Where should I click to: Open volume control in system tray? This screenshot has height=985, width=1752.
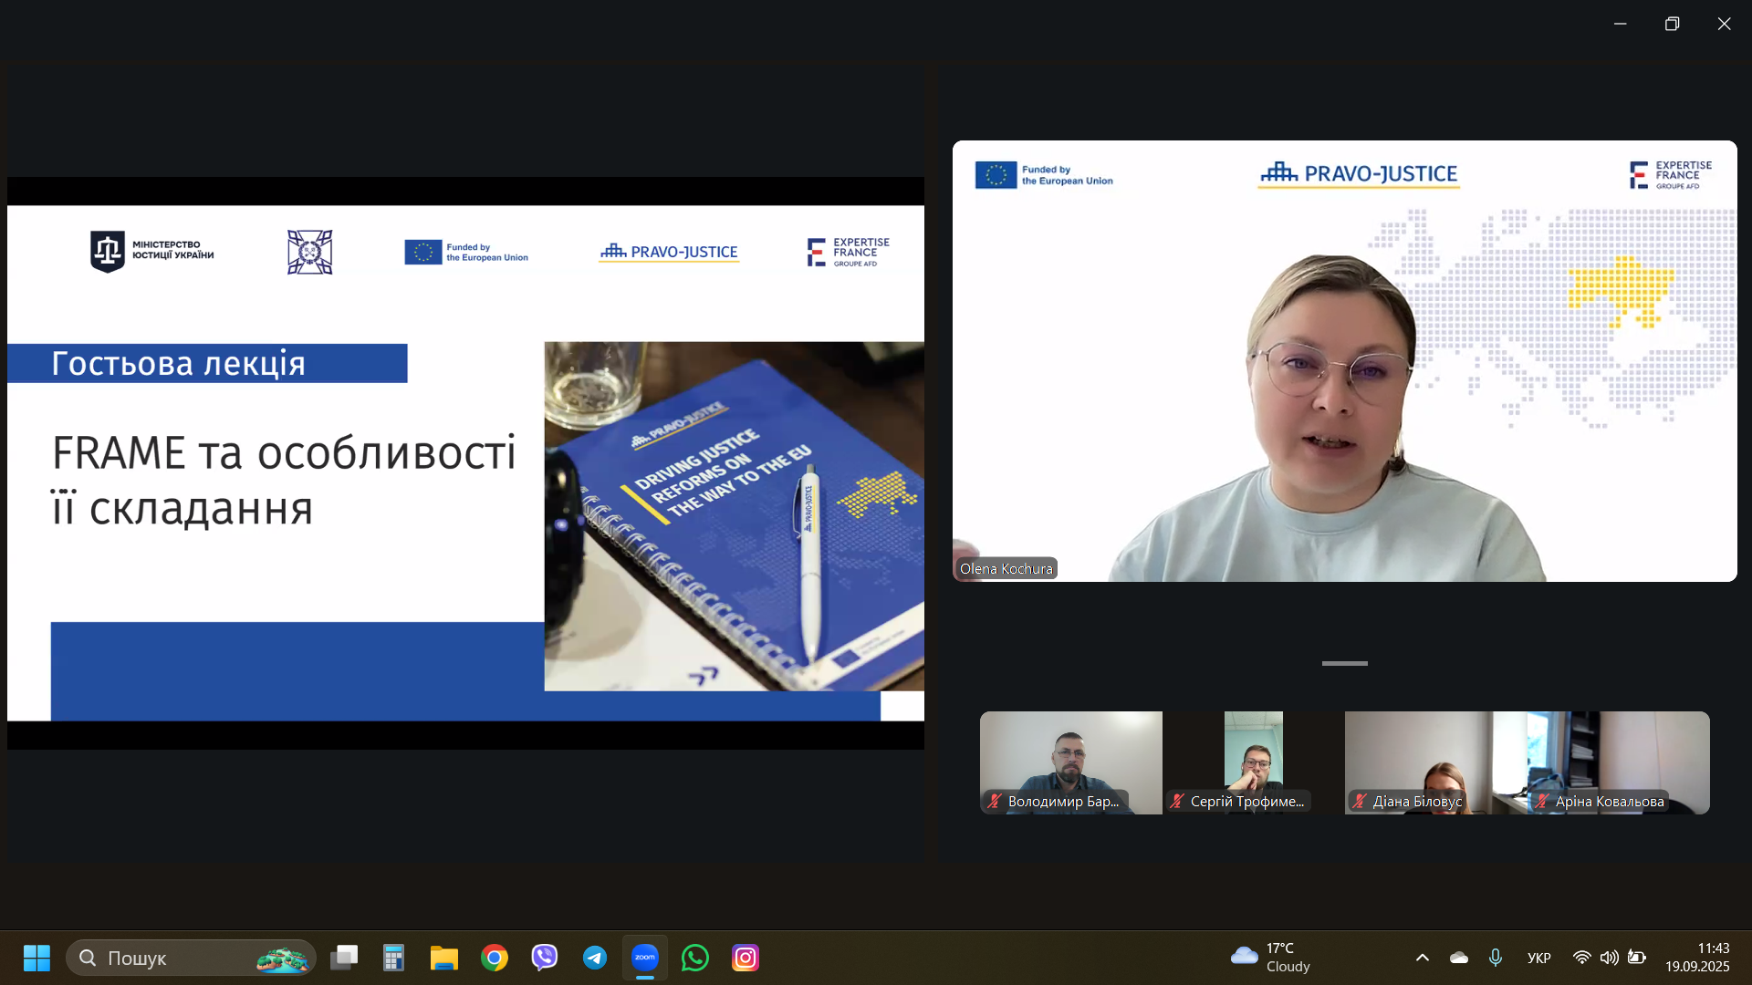pyautogui.click(x=1609, y=958)
